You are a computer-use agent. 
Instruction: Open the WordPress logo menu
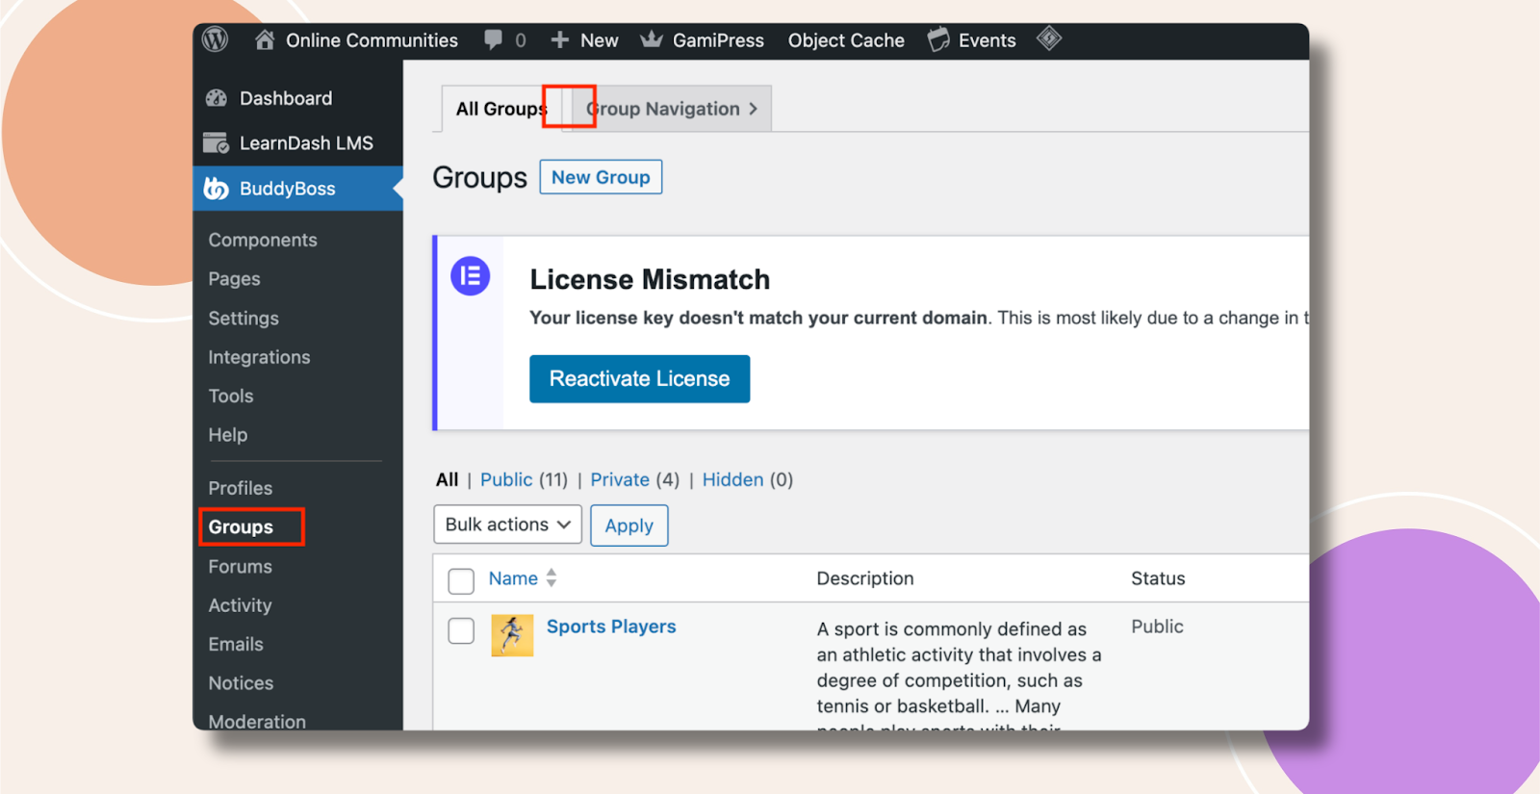216,39
